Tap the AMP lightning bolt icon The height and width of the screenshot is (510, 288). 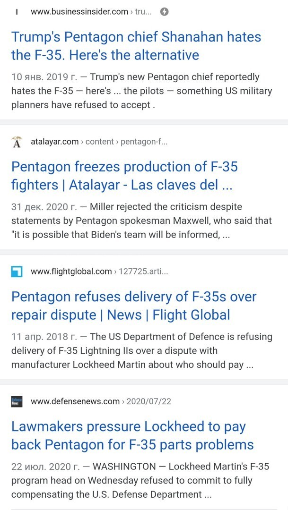(165, 12)
